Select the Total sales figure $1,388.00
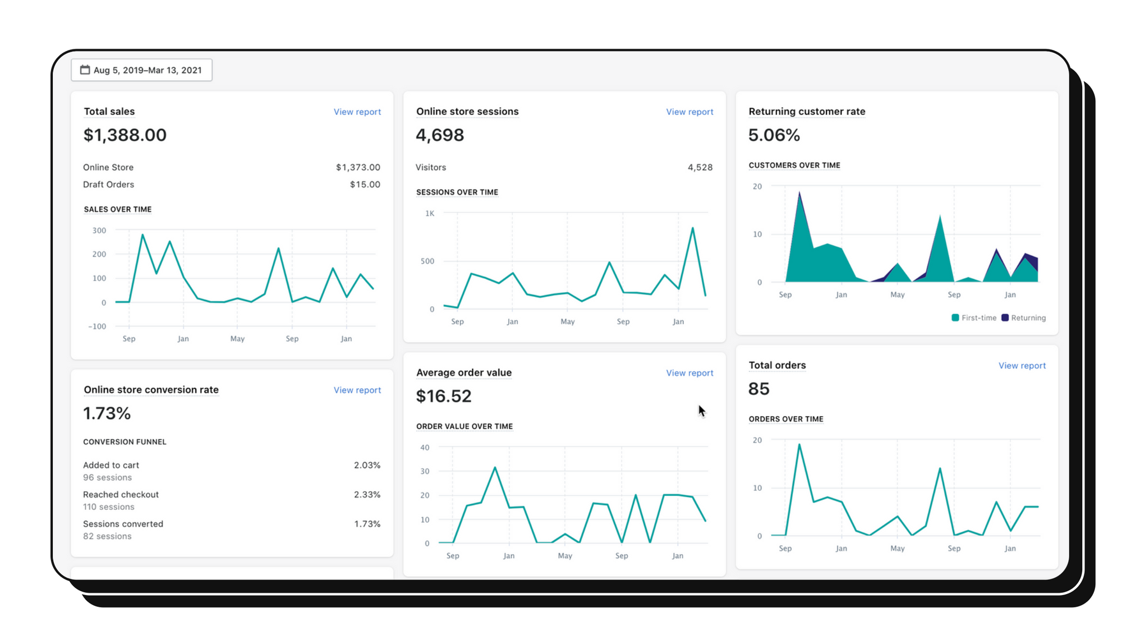 (125, 135)
